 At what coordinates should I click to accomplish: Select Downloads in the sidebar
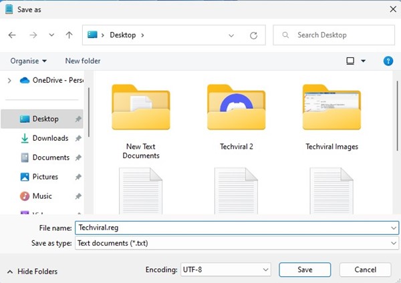click(x=50, y=138)
